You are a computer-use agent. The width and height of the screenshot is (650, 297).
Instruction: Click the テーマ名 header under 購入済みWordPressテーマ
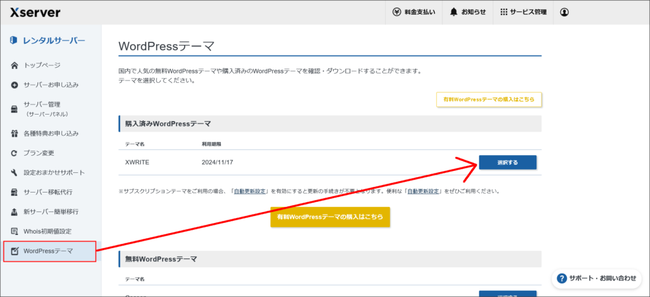pyautogui.click(x=135, y=144)
